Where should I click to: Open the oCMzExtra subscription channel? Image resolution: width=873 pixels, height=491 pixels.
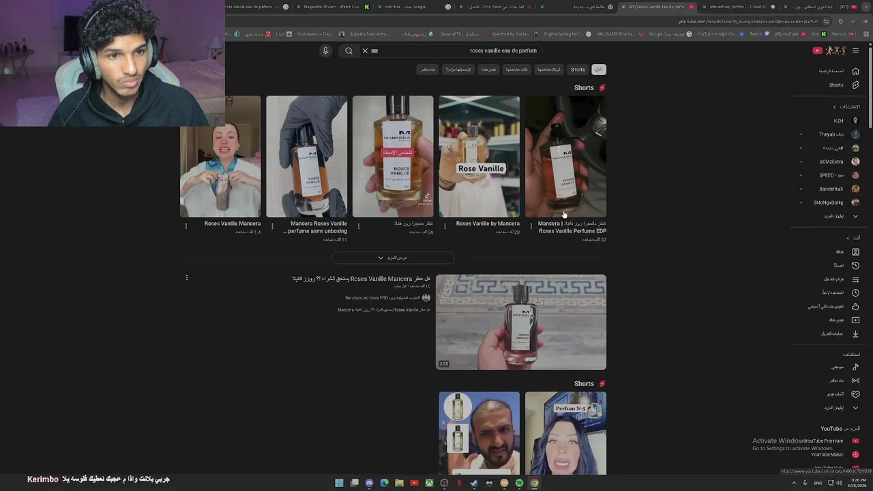click(x=840, y=162)
